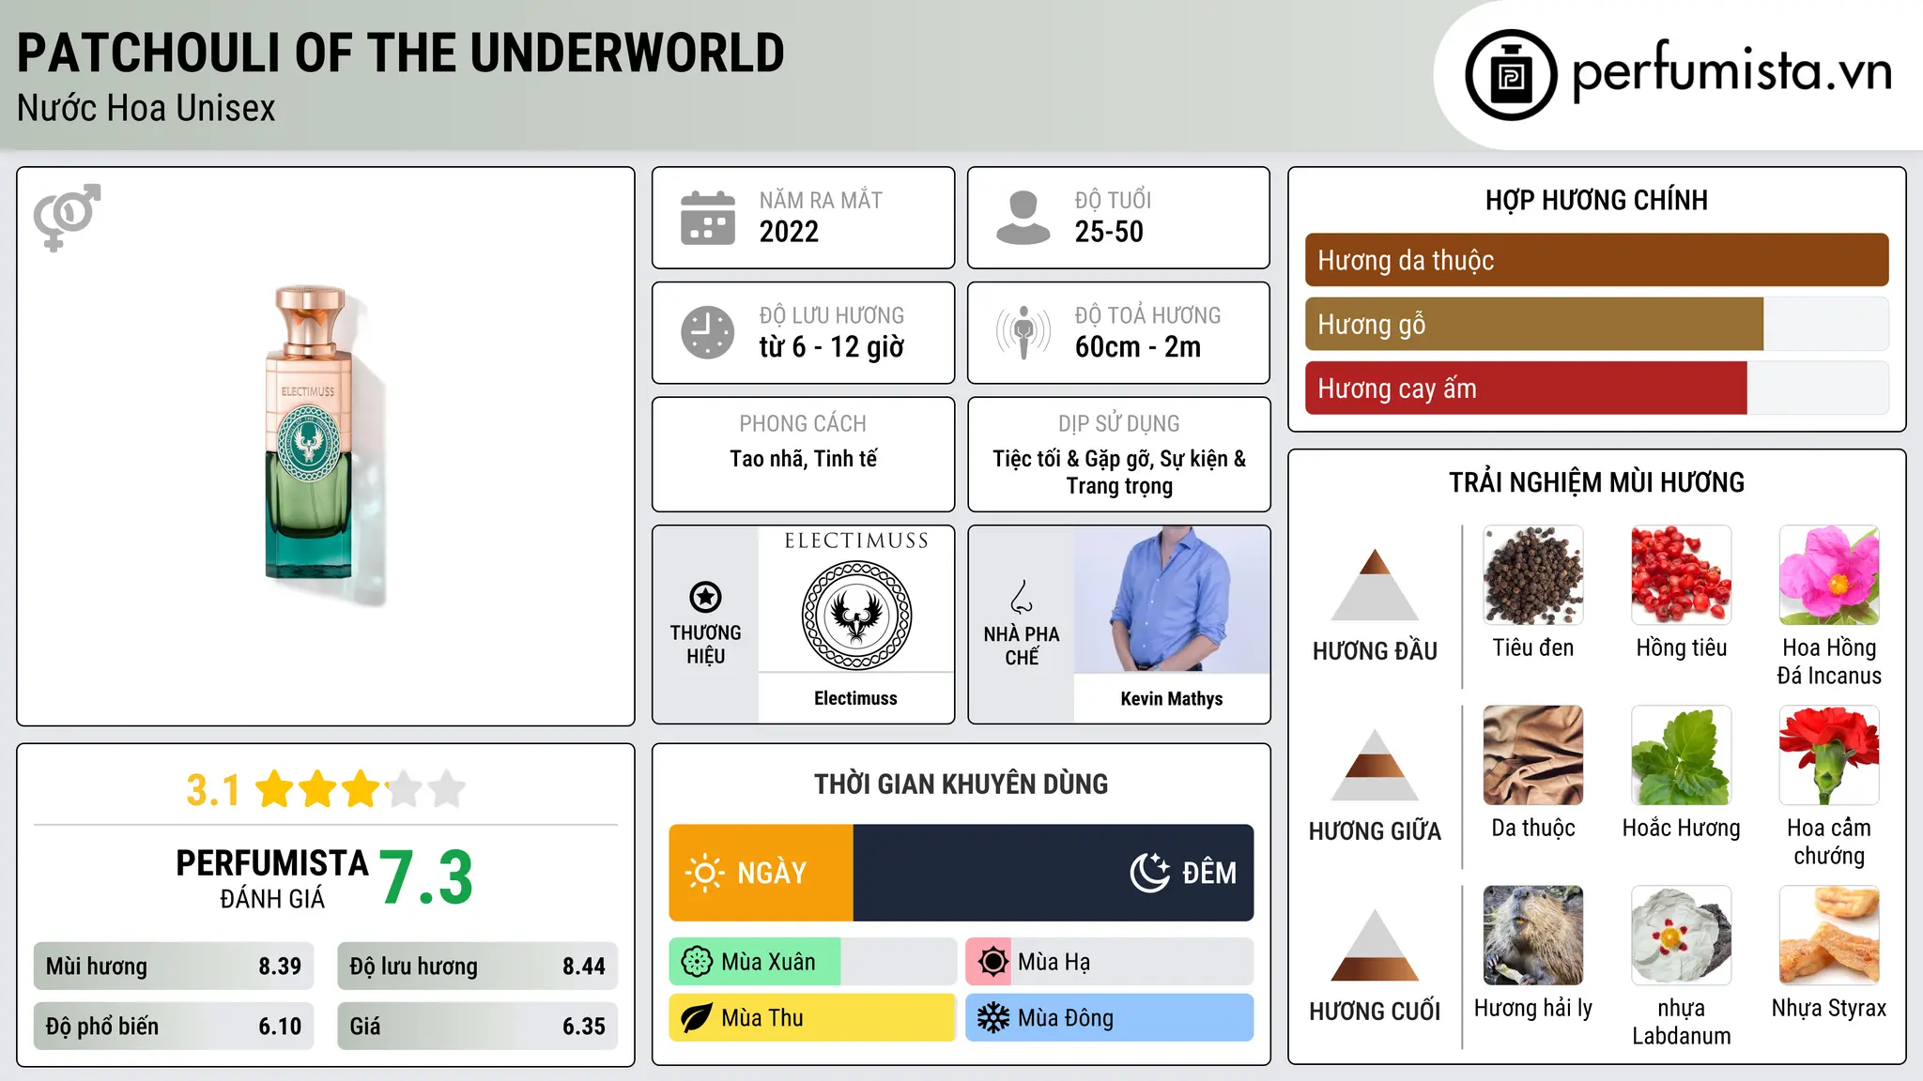This screenshot has height=1081, width=1923.
Task: Click the Mùa Thu season bar
Action: tap(813, 1018)
